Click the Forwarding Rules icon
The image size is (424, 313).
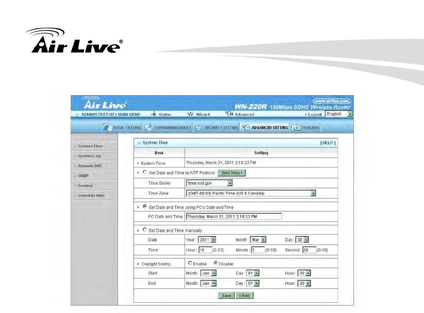pos(148,127)
